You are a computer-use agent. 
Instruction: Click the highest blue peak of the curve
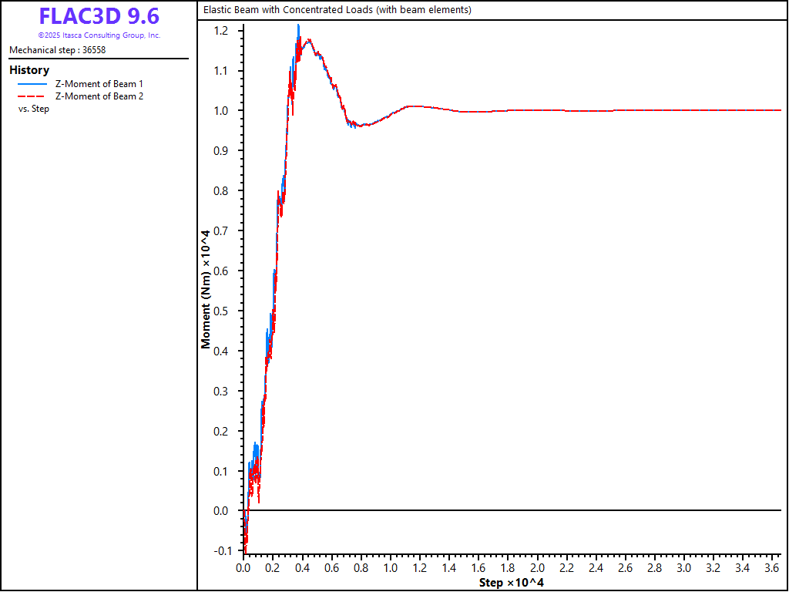click(x=298, y=26)
